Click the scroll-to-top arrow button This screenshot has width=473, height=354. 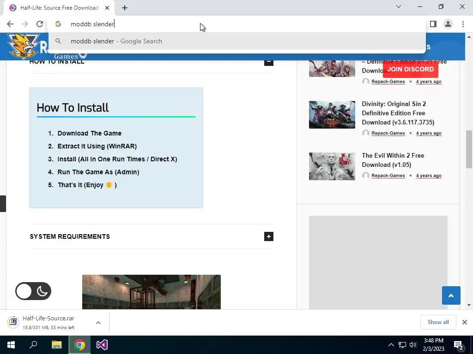click(x=451, y=295)
